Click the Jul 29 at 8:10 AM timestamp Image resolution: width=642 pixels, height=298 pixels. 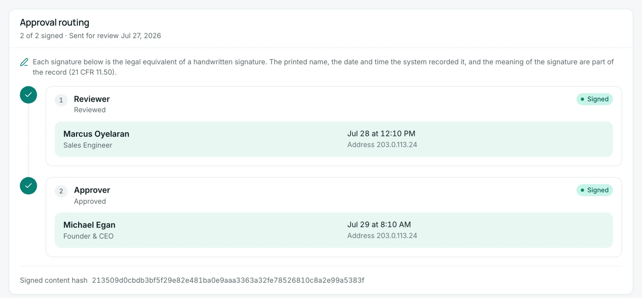pos(379,225)
